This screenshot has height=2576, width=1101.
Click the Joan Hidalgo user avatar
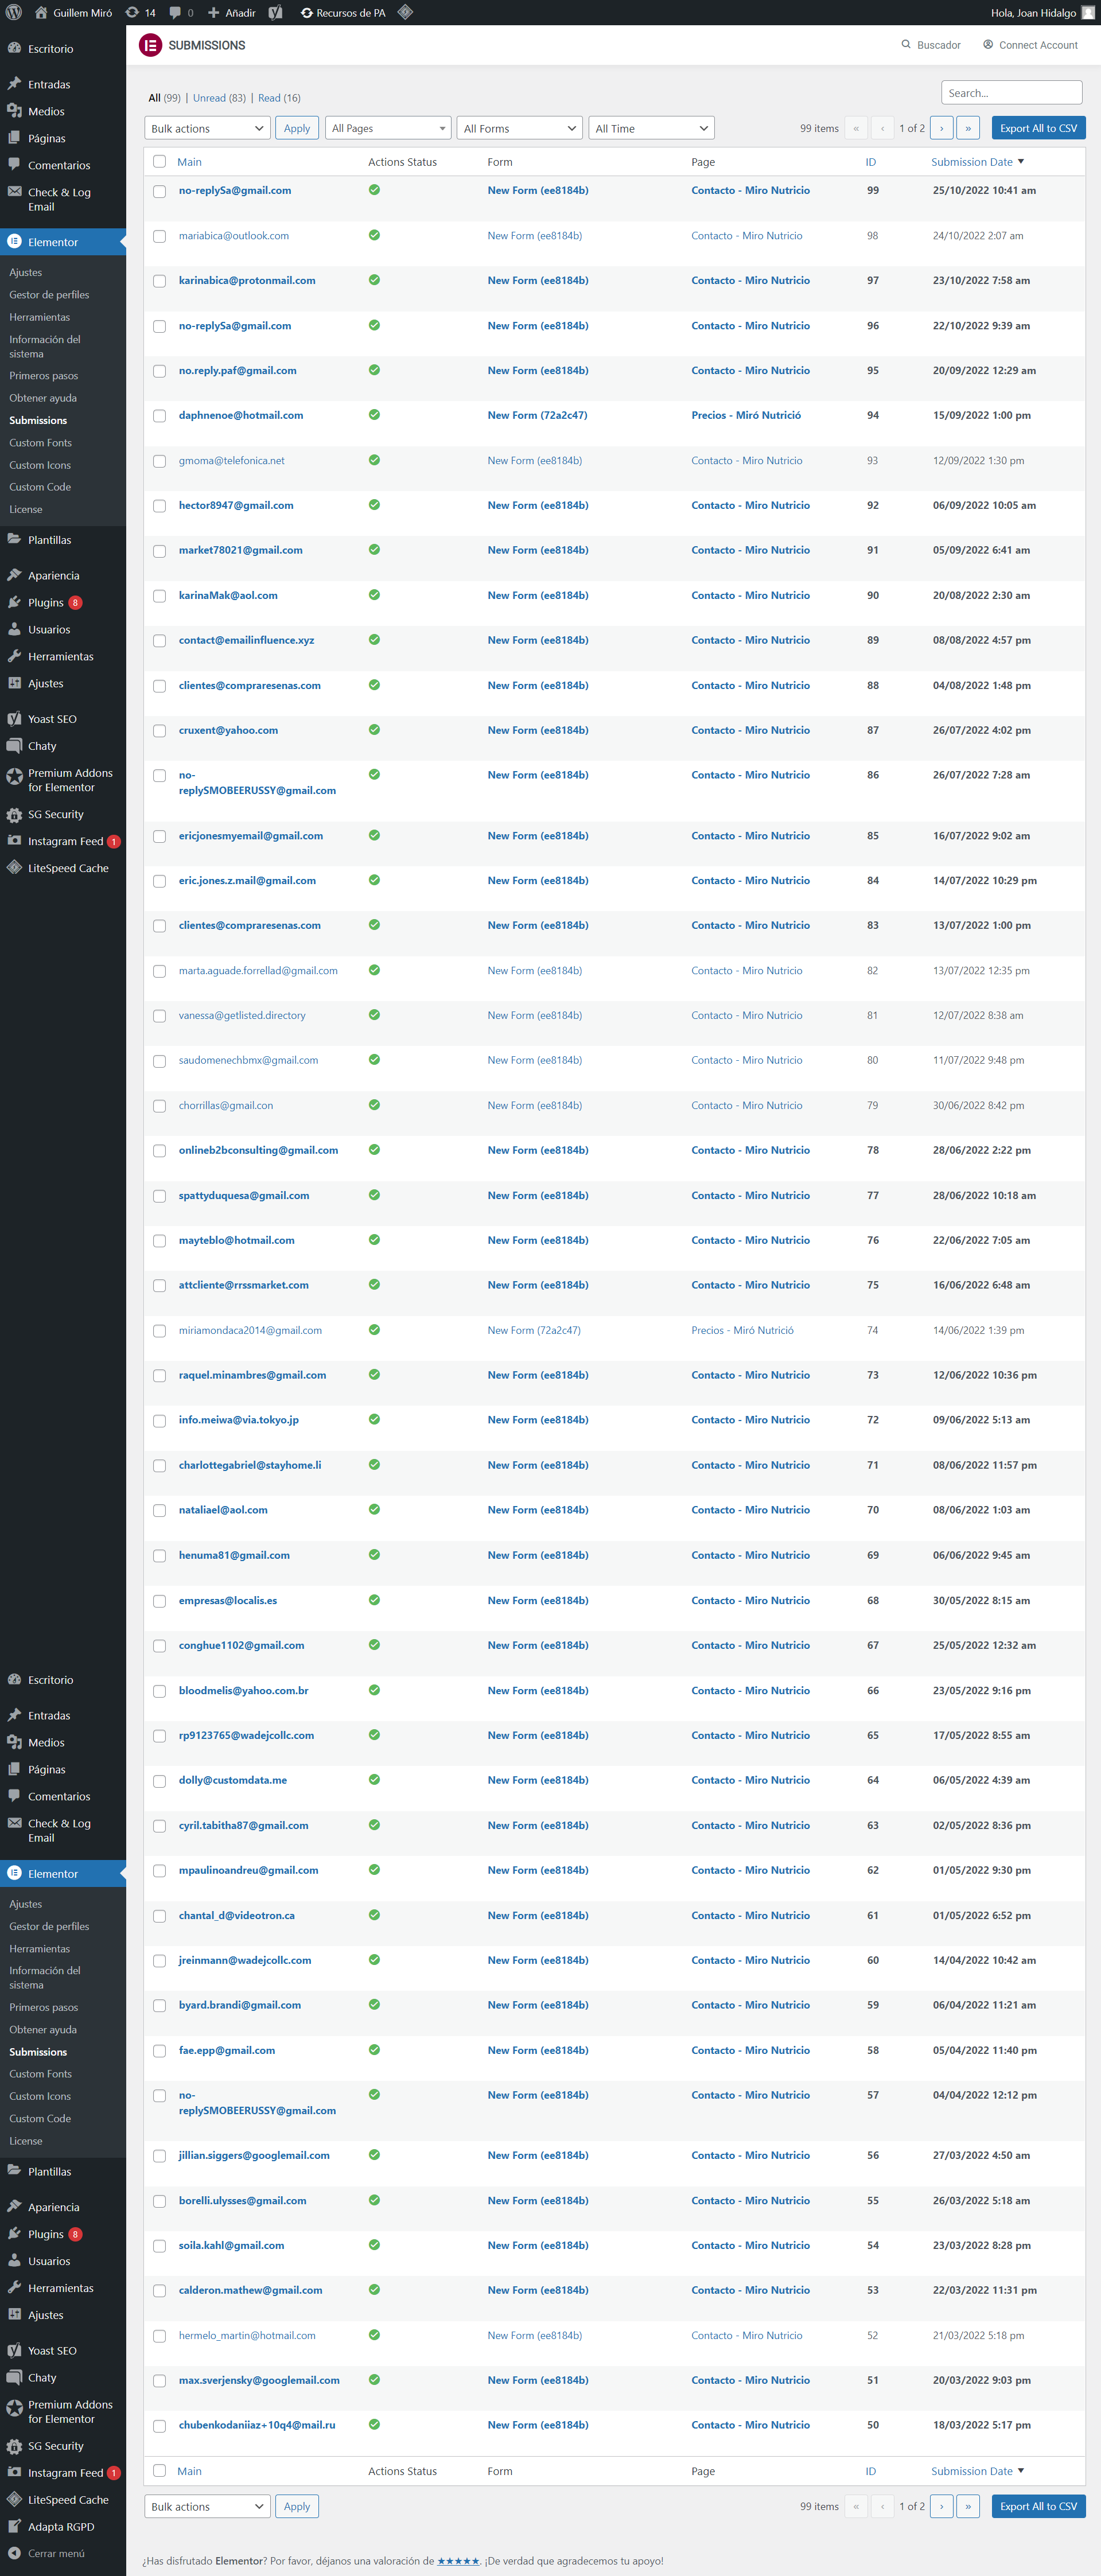point(1088,13)
